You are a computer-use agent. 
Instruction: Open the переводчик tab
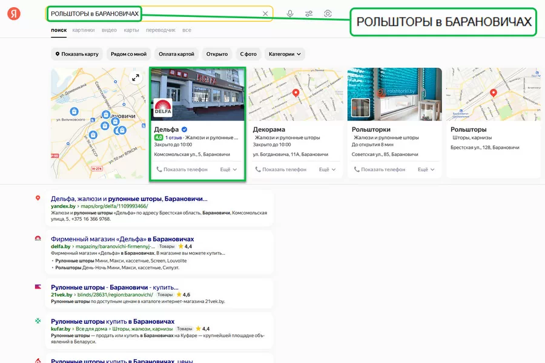160,30
